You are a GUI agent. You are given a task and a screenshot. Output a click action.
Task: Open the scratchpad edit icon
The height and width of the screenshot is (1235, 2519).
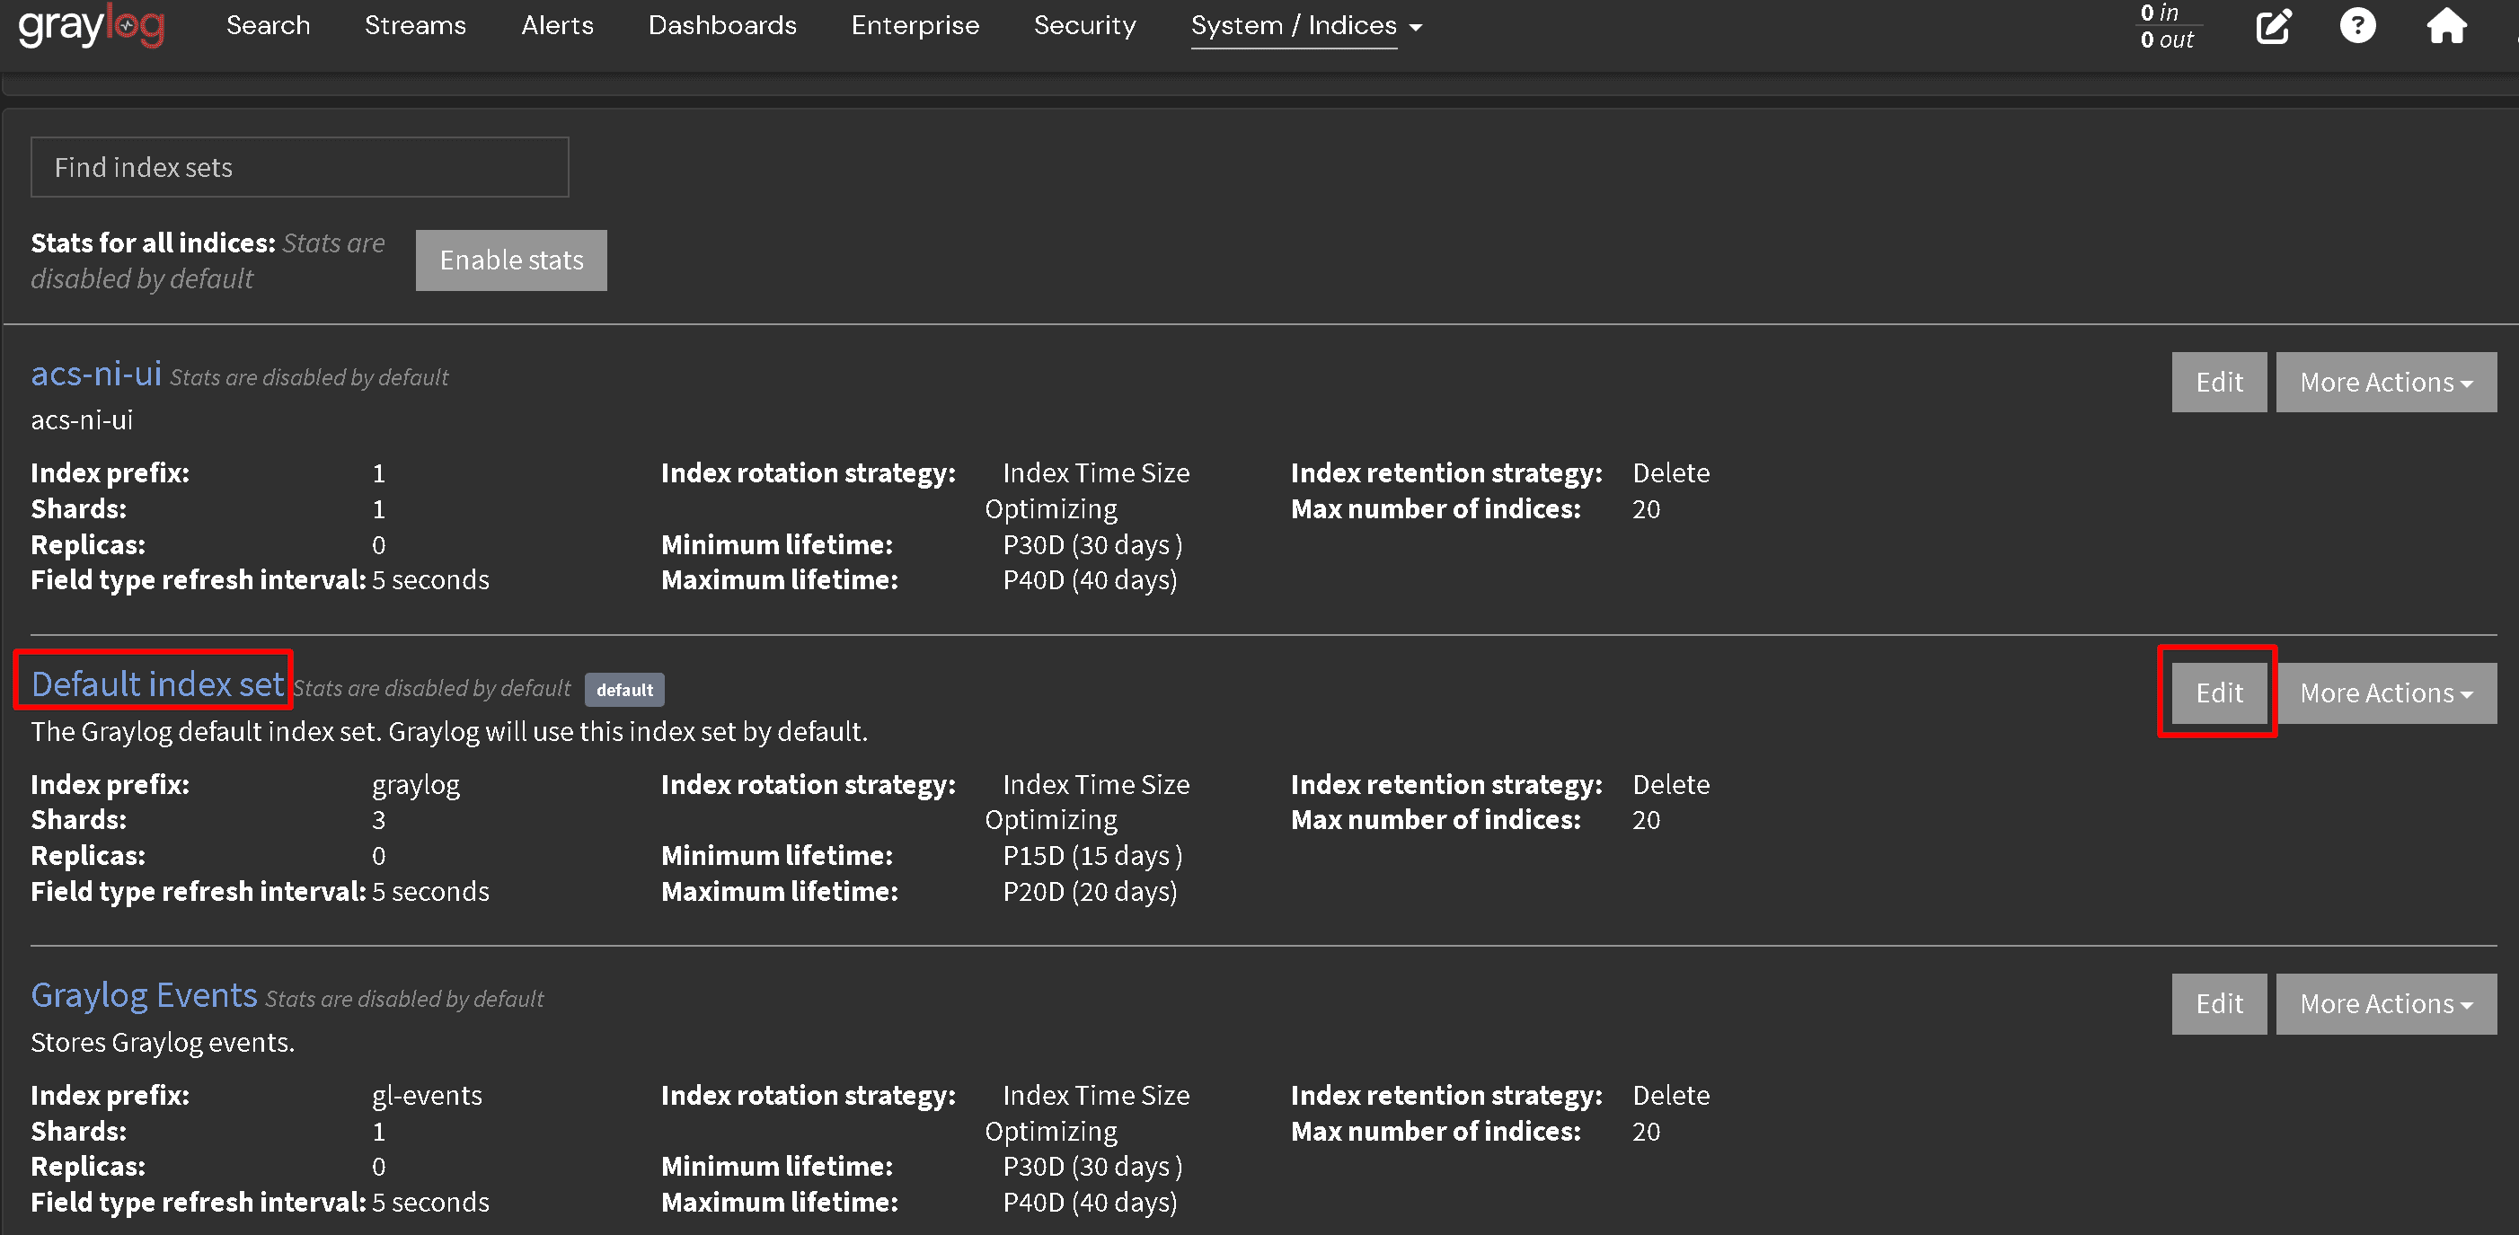point(2274,25)
